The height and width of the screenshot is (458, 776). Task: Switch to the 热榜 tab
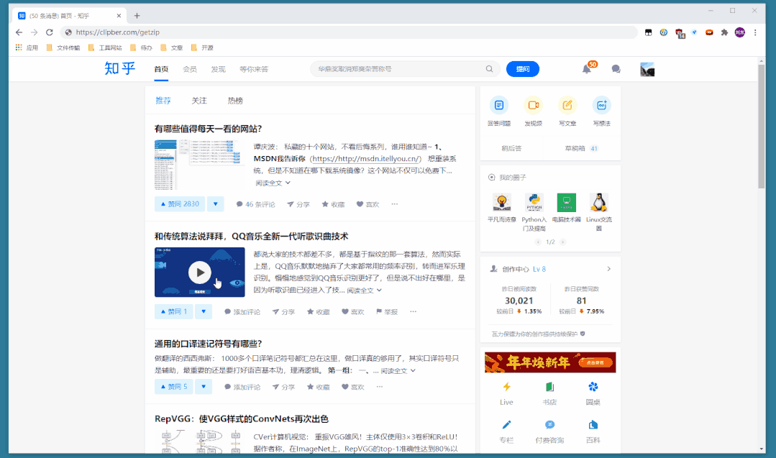pos(235,101)
